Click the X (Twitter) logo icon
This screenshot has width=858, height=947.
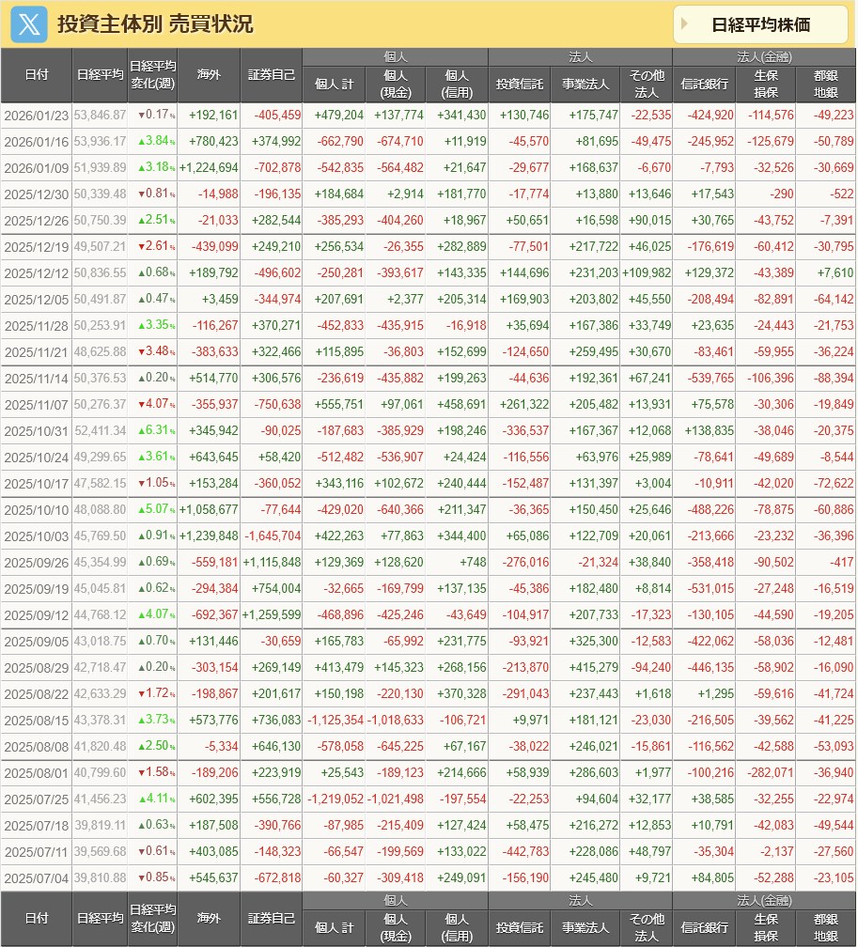pyautogui.click(x=29, y=24)
